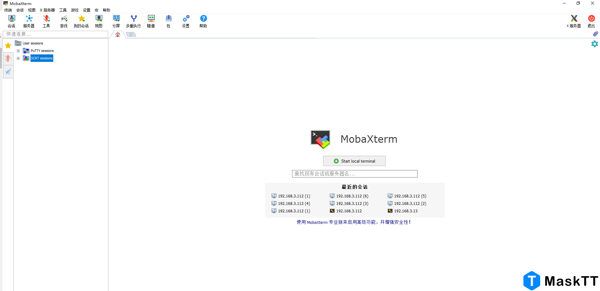Open 设置 settings gears toolbar icon
600x291 pixels.
click(186, 21)
